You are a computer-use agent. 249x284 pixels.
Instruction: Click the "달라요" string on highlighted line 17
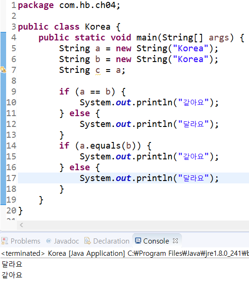click(193, 178)
